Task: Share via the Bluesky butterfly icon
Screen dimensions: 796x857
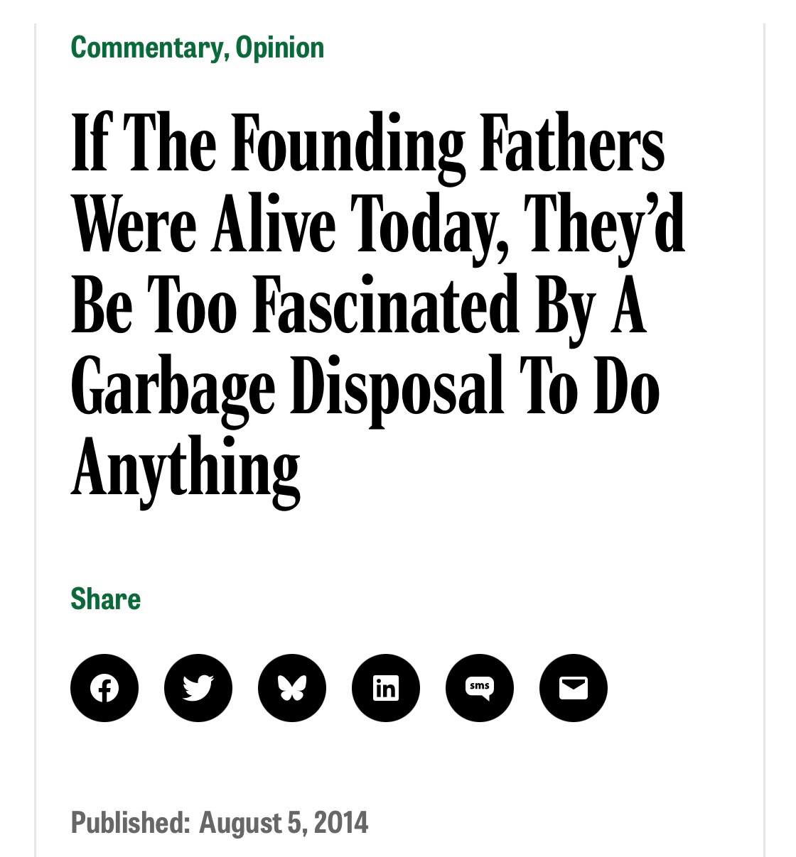Action: [292, 688]
